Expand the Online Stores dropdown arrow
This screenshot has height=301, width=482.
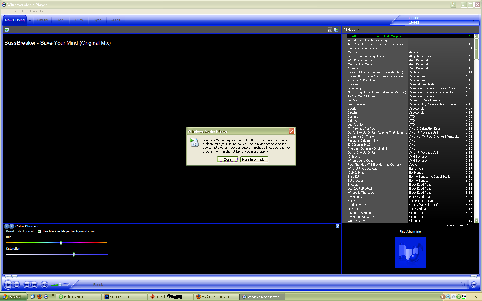pyautogui.click(x=473, y=21)
